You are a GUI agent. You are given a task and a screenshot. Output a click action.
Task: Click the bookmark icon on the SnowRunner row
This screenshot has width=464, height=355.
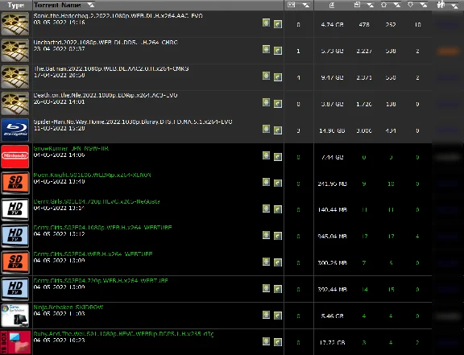pyautogui.click(x=266, y=155)
